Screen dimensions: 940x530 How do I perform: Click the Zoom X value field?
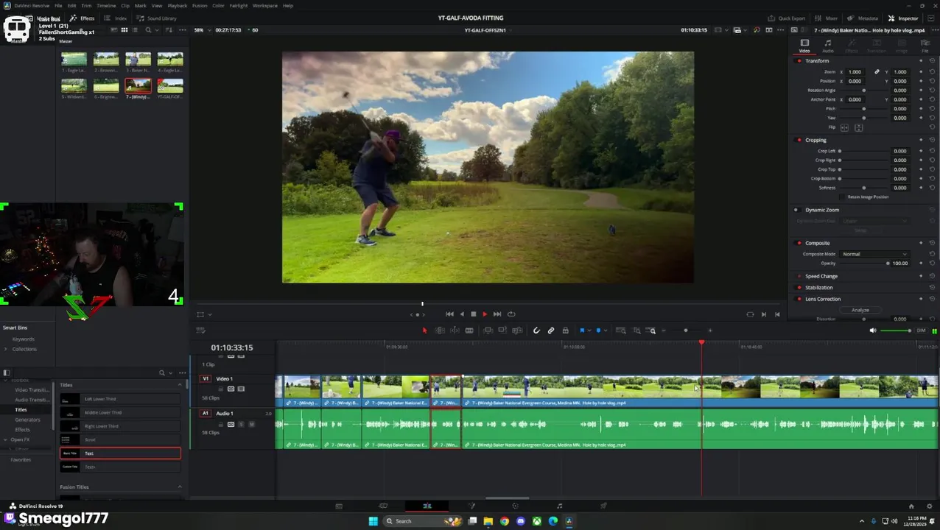855,72
